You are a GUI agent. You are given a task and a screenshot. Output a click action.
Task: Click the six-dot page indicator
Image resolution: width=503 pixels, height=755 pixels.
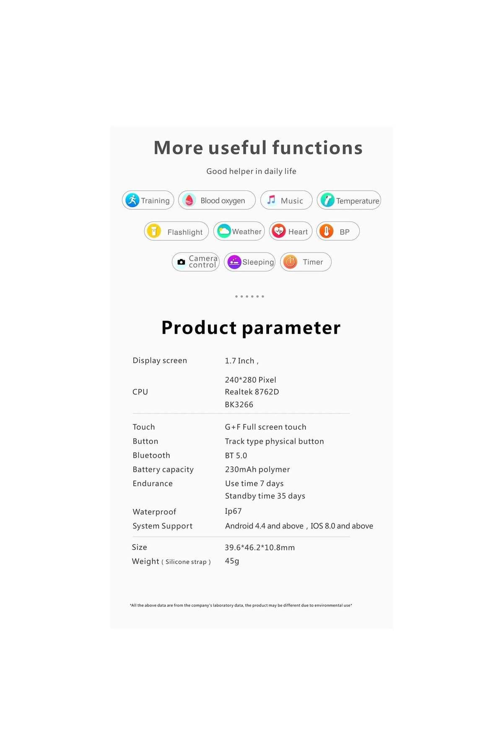point(249,296)
